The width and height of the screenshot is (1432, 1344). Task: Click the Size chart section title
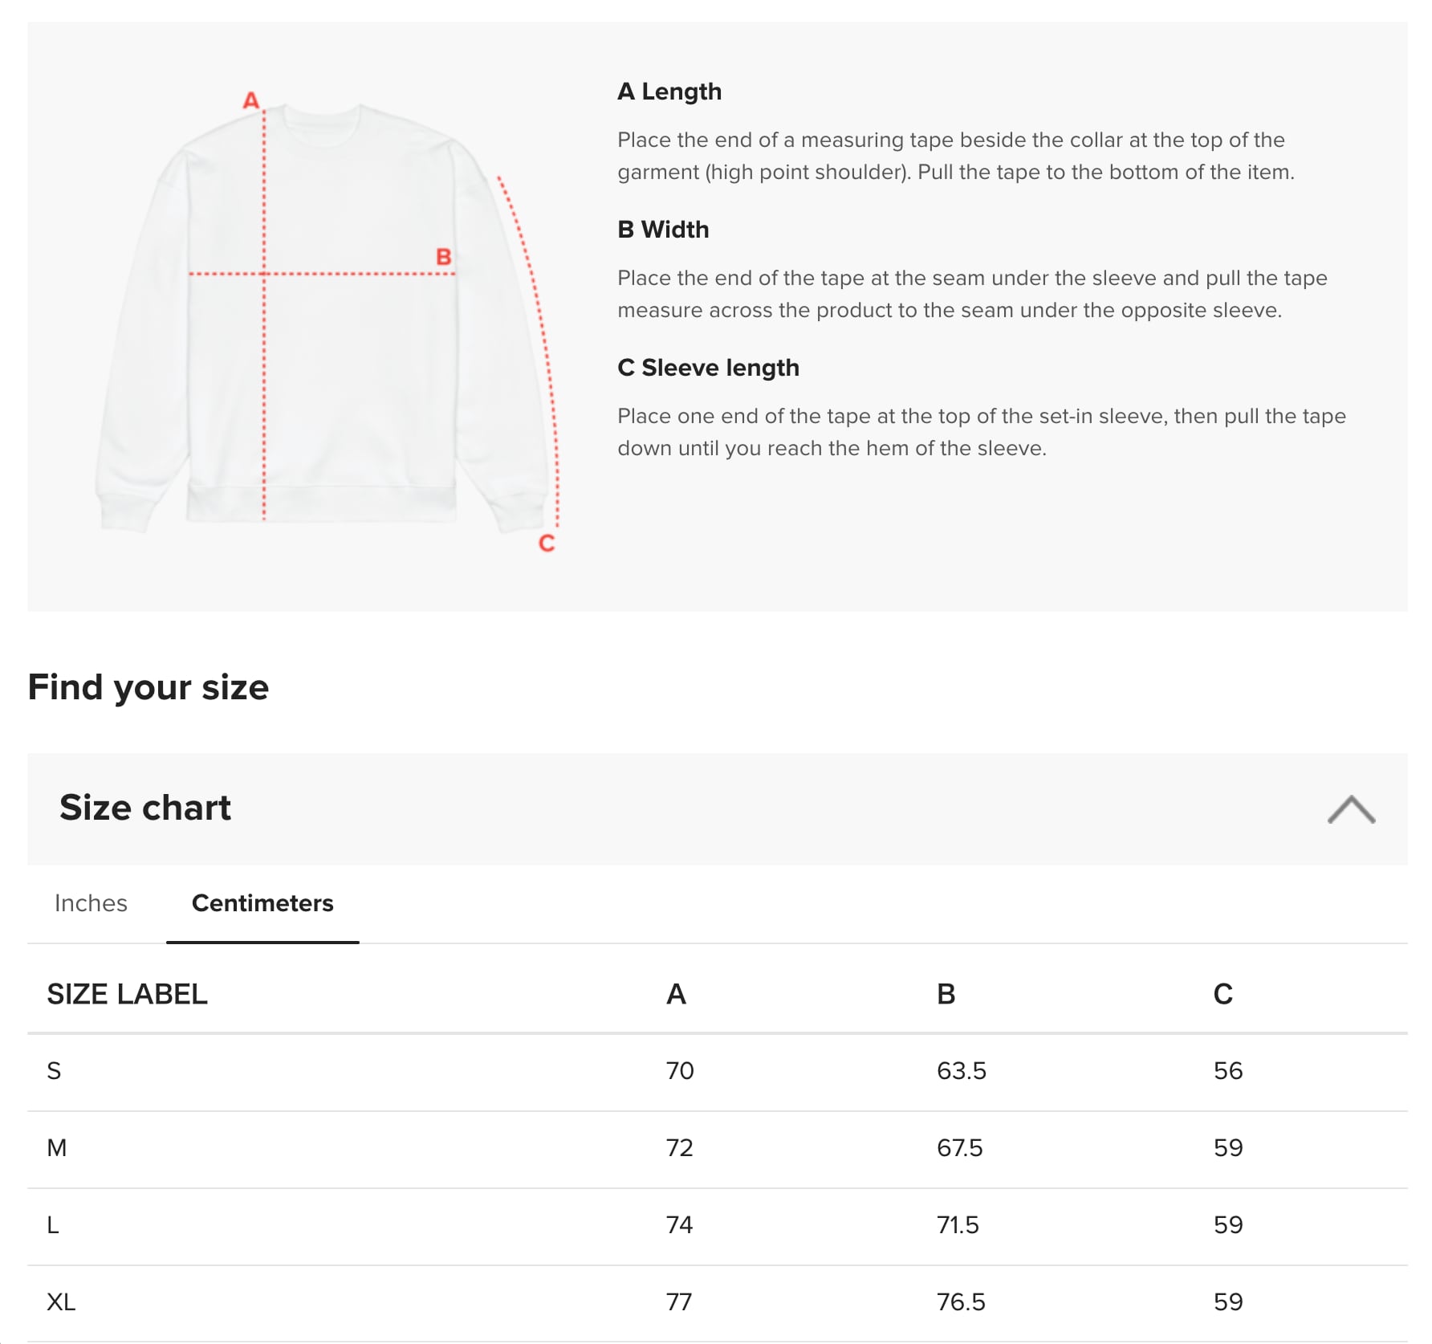[x=145, y=808]
